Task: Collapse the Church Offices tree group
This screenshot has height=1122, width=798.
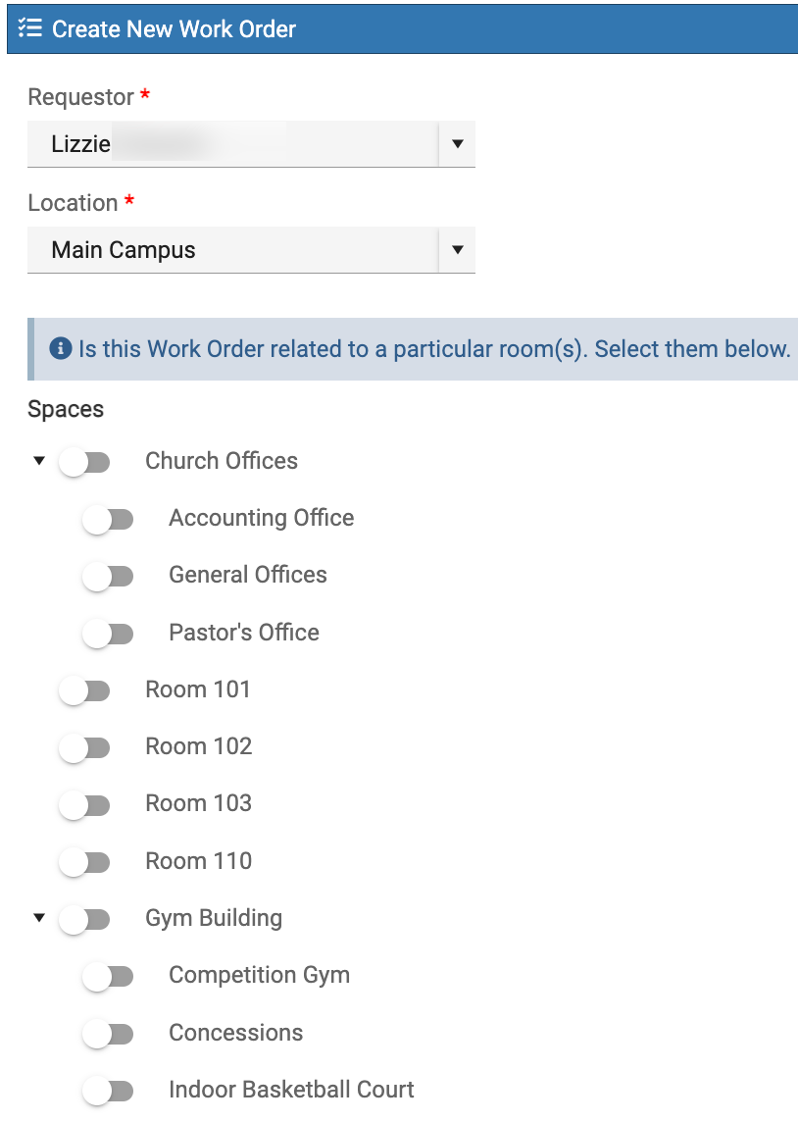Action: (39, 461)
